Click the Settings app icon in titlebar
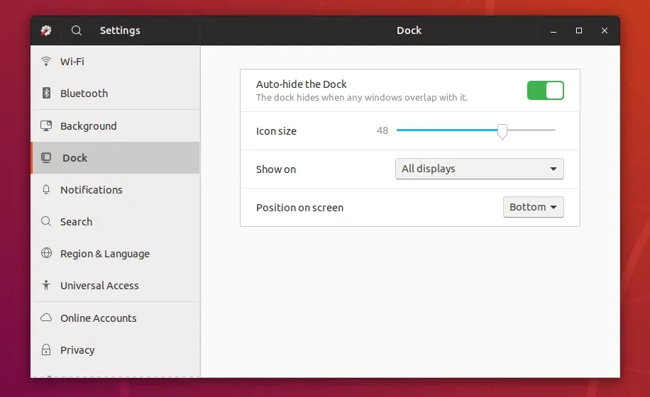 coord(46,30)
